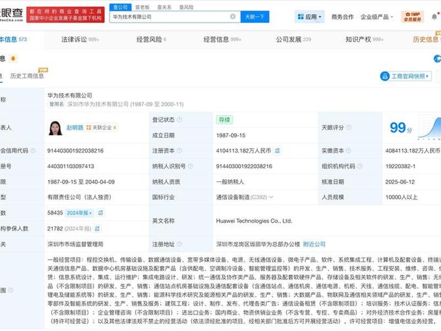Click the info icon beside 组织机构代码

pyautogui.click(x=360, y=166)
